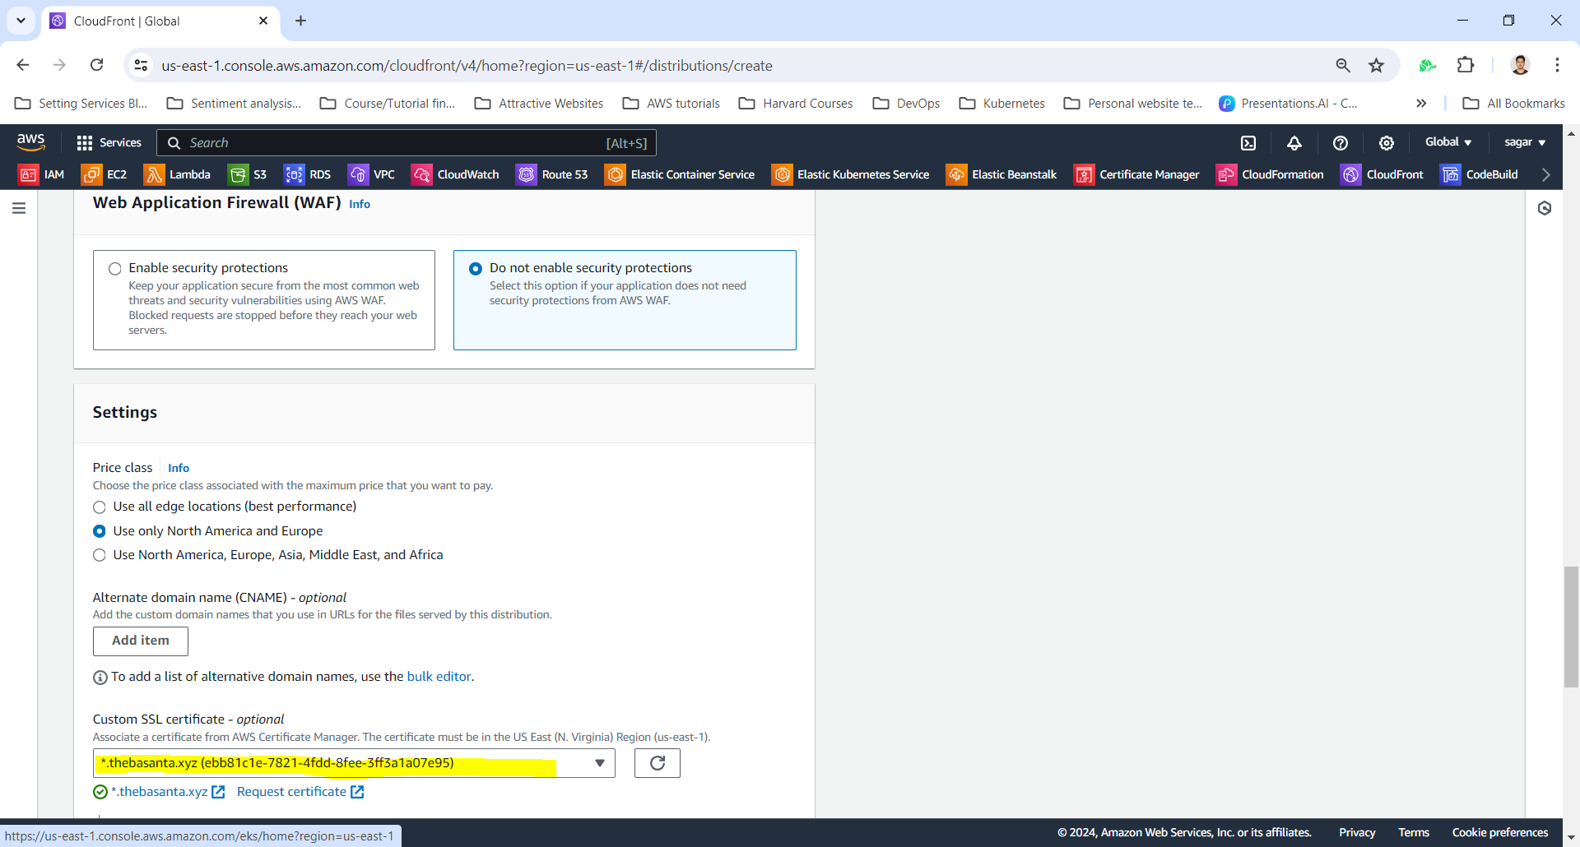Open the AWS tutorials bookmarks folder
Image resolution: width=1580 pixels, height=847 pixels.
[x=671, y=104]
